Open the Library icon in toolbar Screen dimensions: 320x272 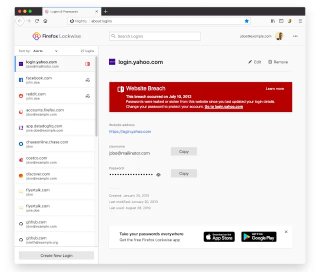coord(273,21)
